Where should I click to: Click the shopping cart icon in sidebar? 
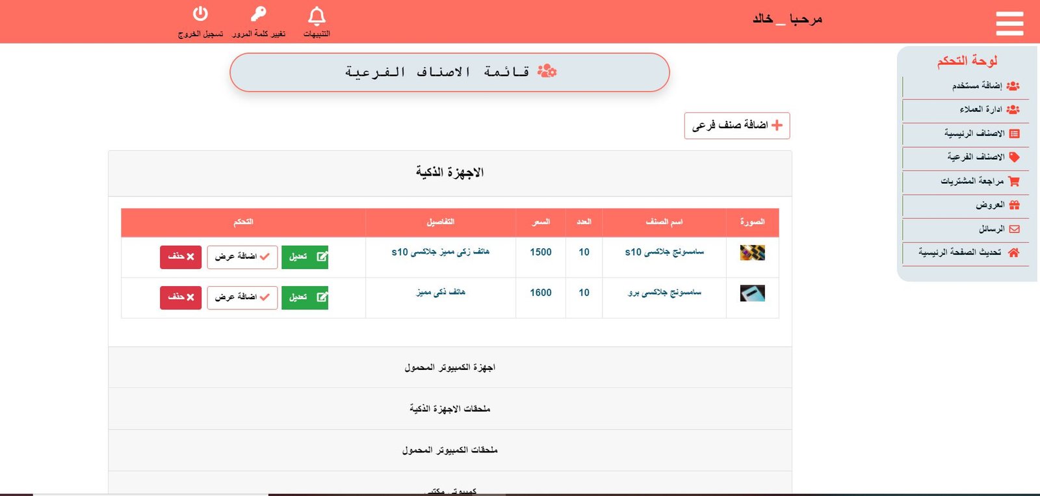(x=1013, y=181)
